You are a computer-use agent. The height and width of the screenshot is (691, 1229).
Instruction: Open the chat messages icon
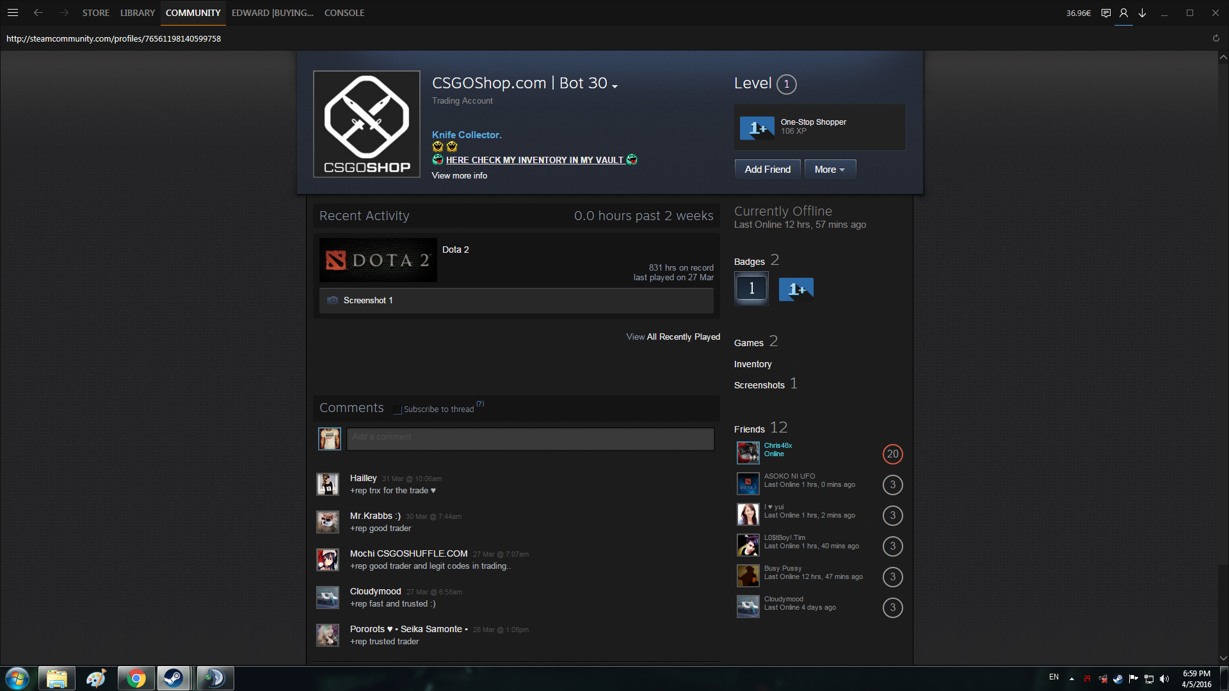point(1105,13)
